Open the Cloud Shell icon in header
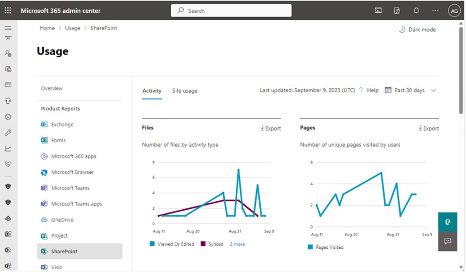Viewport: 466px width, 274px height. pos(378,10)
